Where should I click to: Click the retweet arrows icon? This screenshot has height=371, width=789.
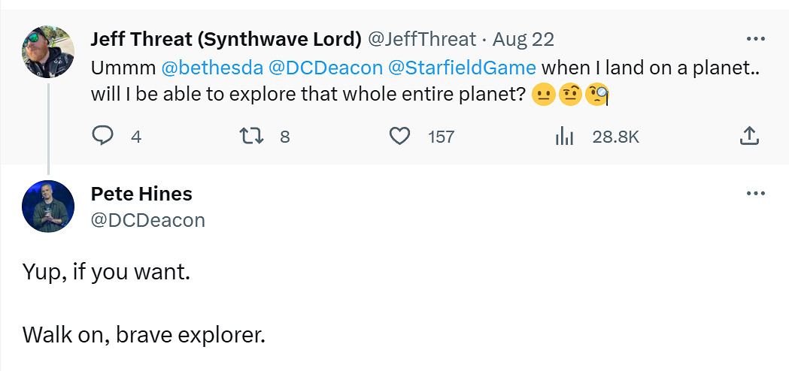pos(248,136)
